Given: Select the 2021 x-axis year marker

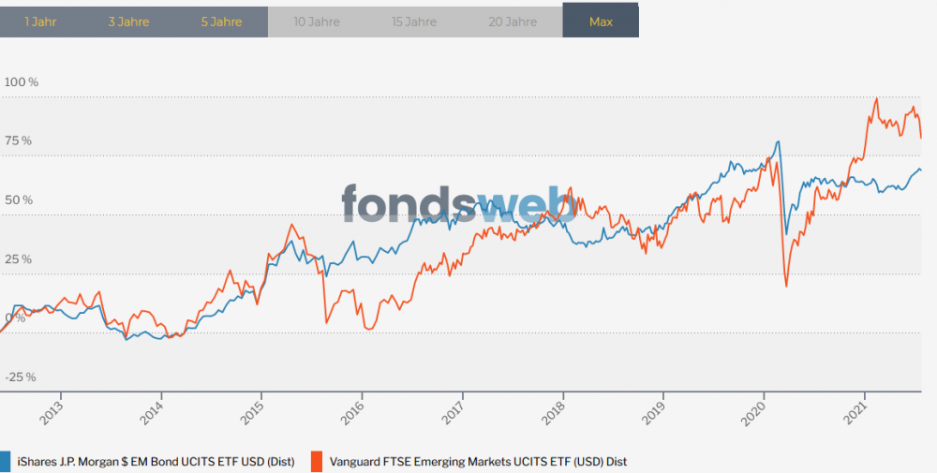Looking at the screenshot, I should pyautogui.click(x=856, y=412).
